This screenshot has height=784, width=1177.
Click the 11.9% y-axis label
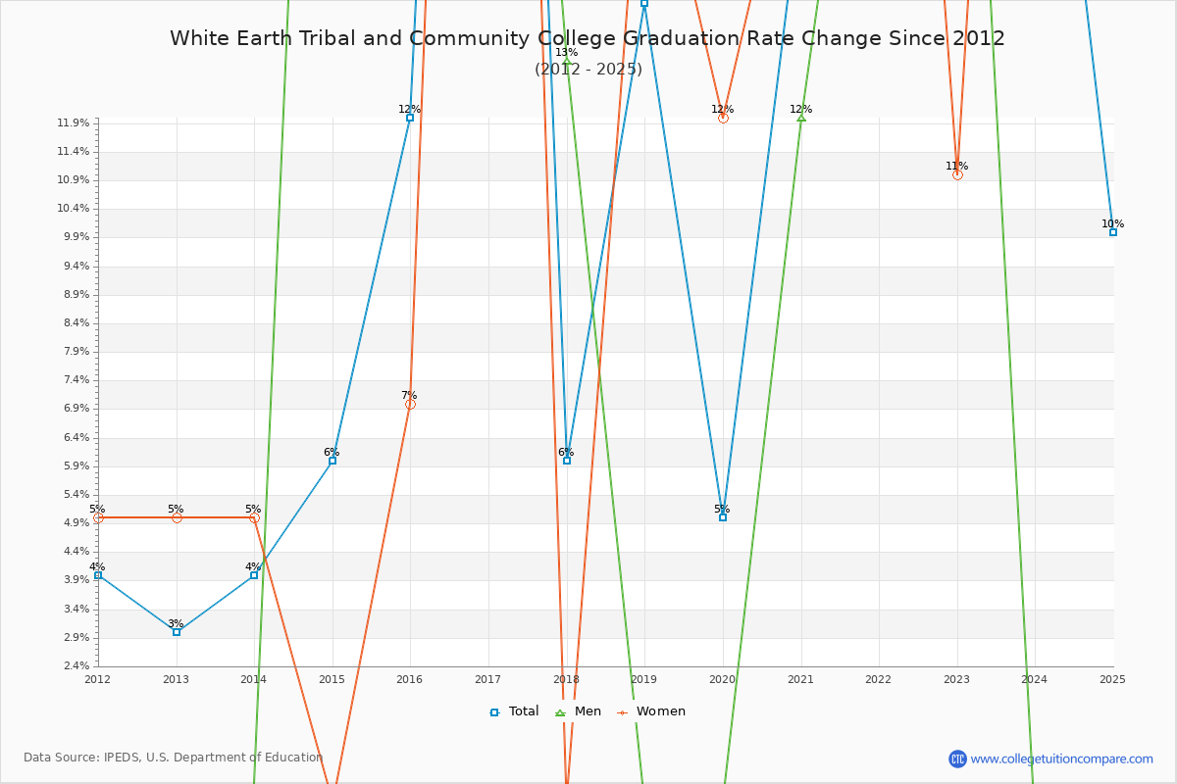coord(75,123)
